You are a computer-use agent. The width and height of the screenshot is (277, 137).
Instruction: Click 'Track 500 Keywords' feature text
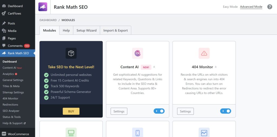[x=65, y=86]
